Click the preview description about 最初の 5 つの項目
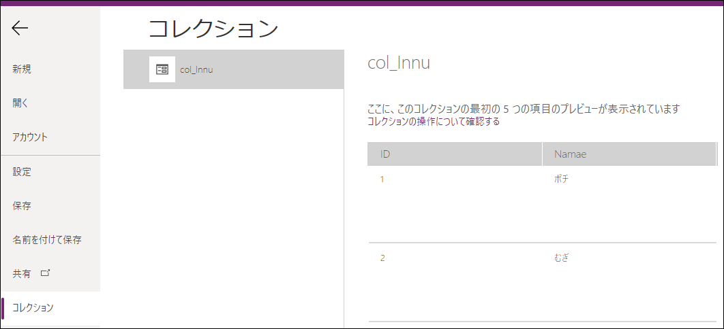This screenshot has width=724, height=329. pos(524,109)
